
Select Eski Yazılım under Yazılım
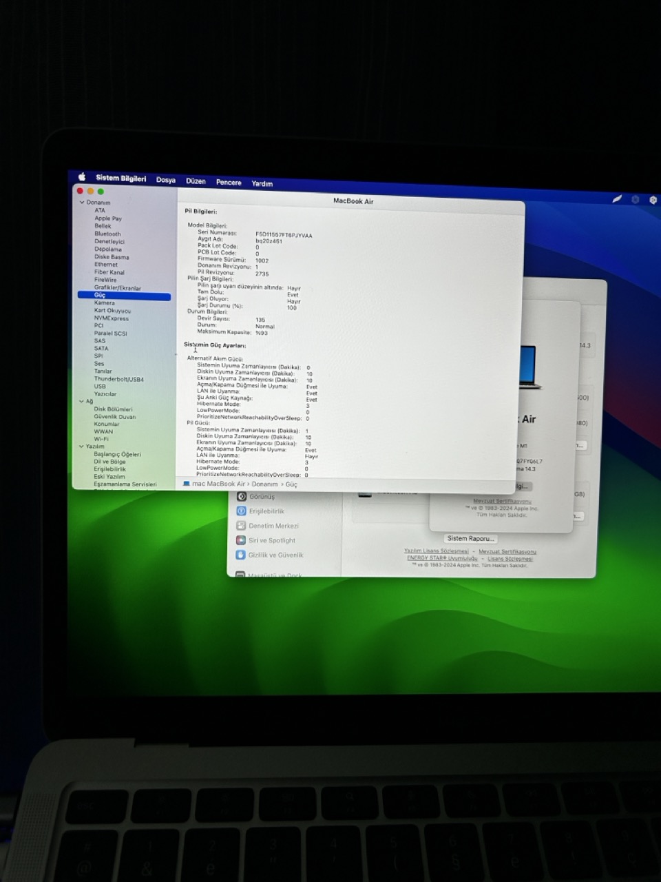point(109,477)
